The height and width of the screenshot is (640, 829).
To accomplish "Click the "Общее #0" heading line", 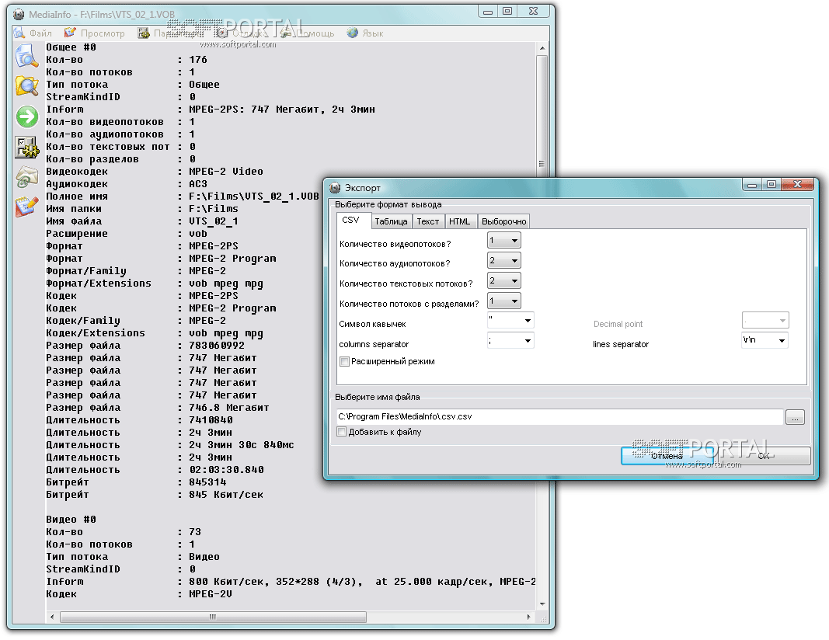I will click(71, 47).
